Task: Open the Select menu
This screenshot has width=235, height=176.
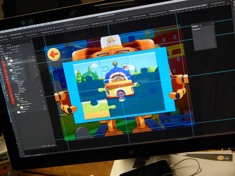Action: pyautogui.click(x=27, y=27)
